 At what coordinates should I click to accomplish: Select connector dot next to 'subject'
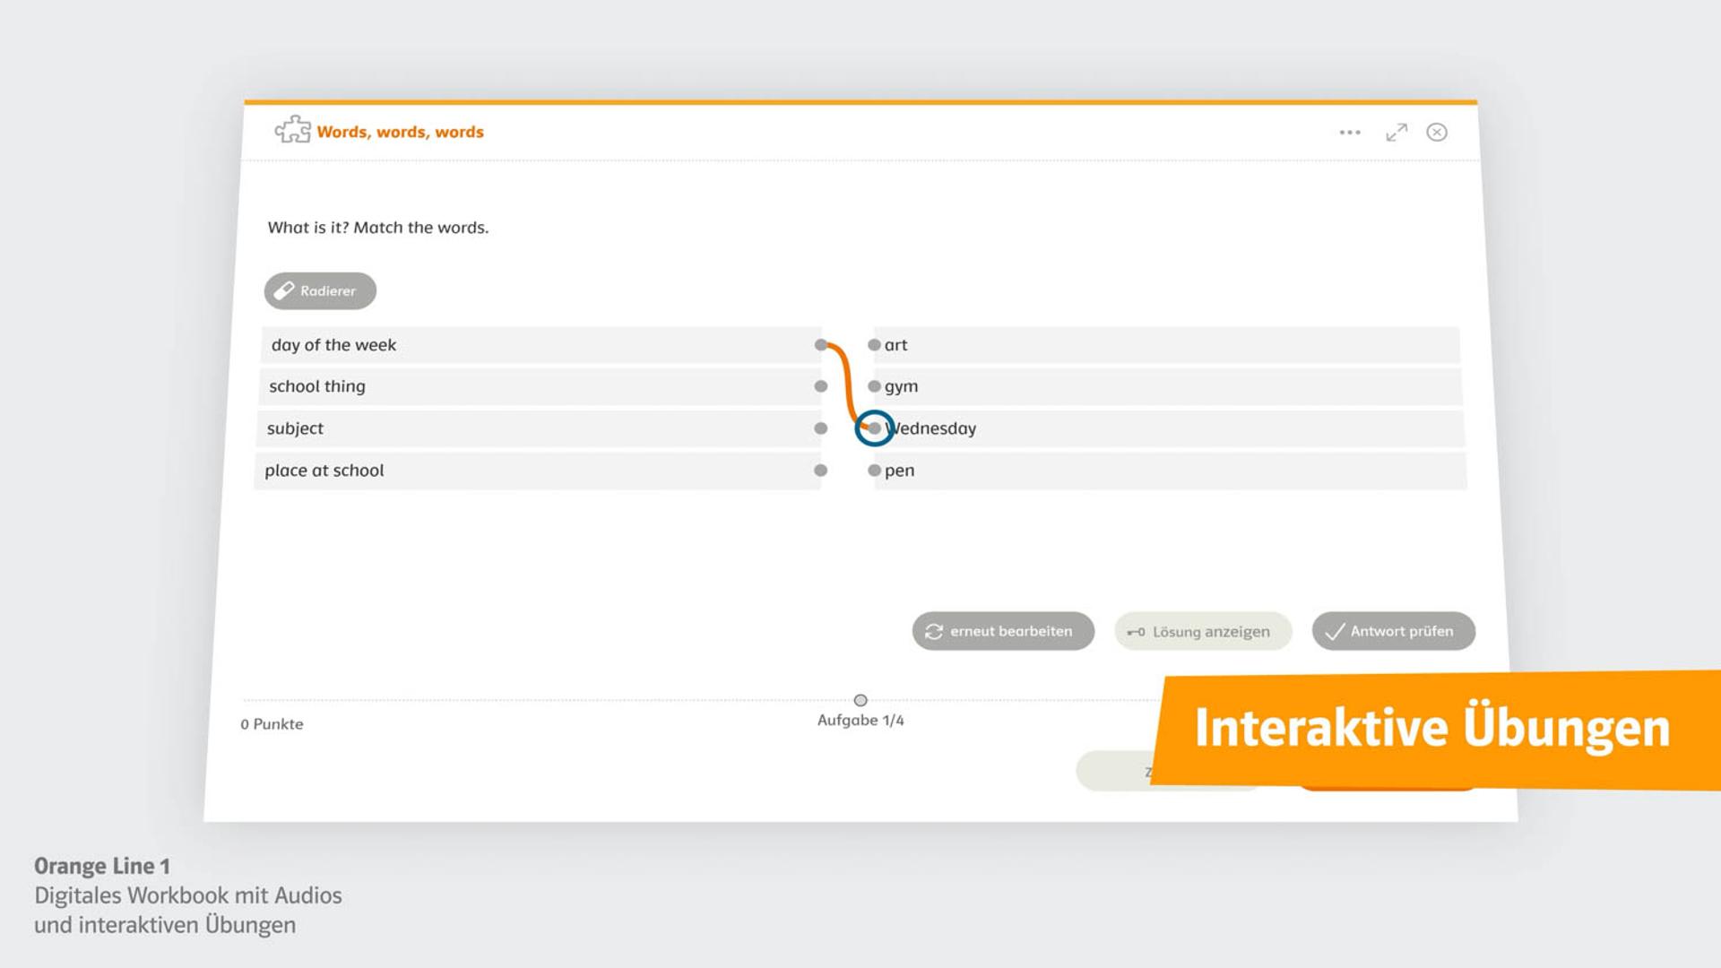(821, 428)
